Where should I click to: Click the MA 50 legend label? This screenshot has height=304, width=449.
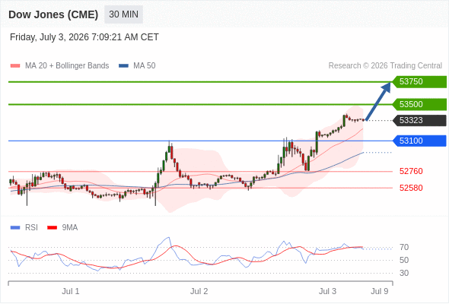145,66
